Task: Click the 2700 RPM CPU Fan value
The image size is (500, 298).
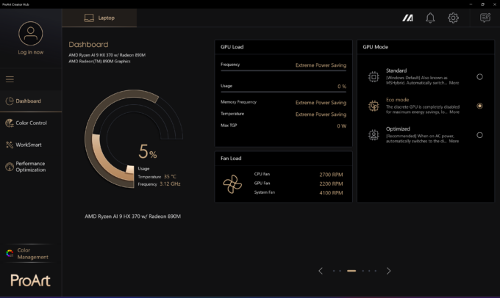Action: (x=331, y=175)
